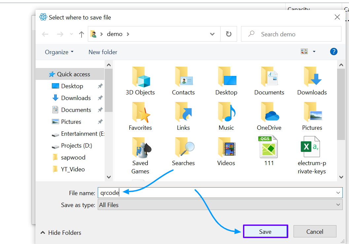Viewport: 349px width, 244px height.
Task: Click the navigation pane scrollbar thumb
Action: (109, 90)
